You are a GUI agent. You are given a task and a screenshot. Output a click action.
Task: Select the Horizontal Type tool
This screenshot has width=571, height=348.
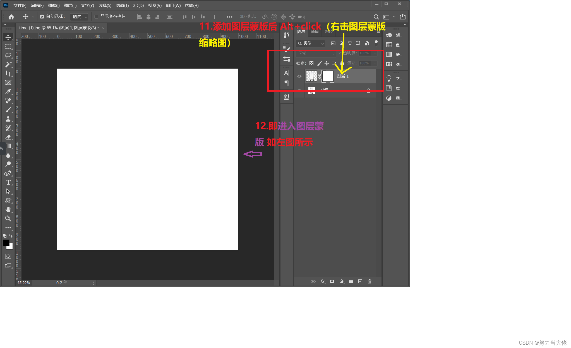pyautogui.click(x=8, y=182)
